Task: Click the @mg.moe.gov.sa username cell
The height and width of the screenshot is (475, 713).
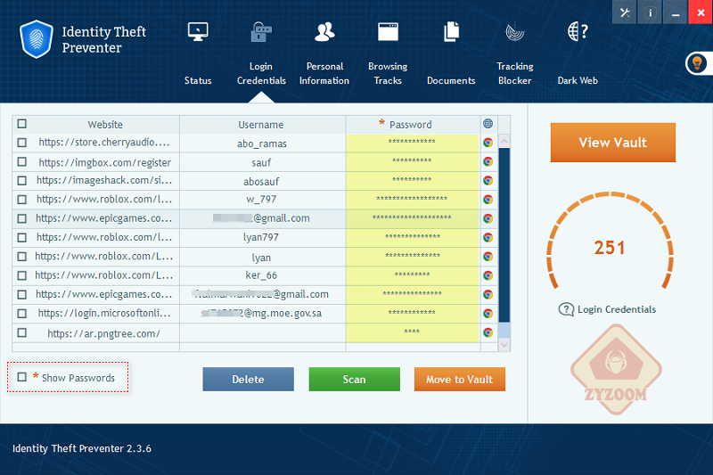Action: point(262,313)
